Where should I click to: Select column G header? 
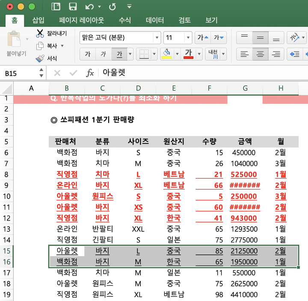[x=245, y=88]
